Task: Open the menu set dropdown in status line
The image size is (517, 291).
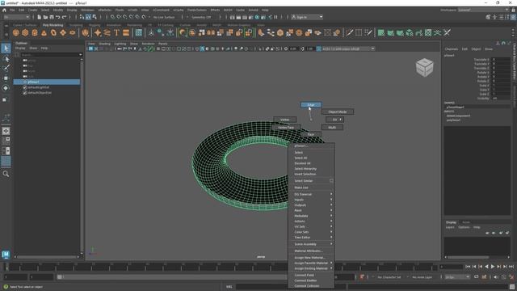Action: (x=16, y=17)
